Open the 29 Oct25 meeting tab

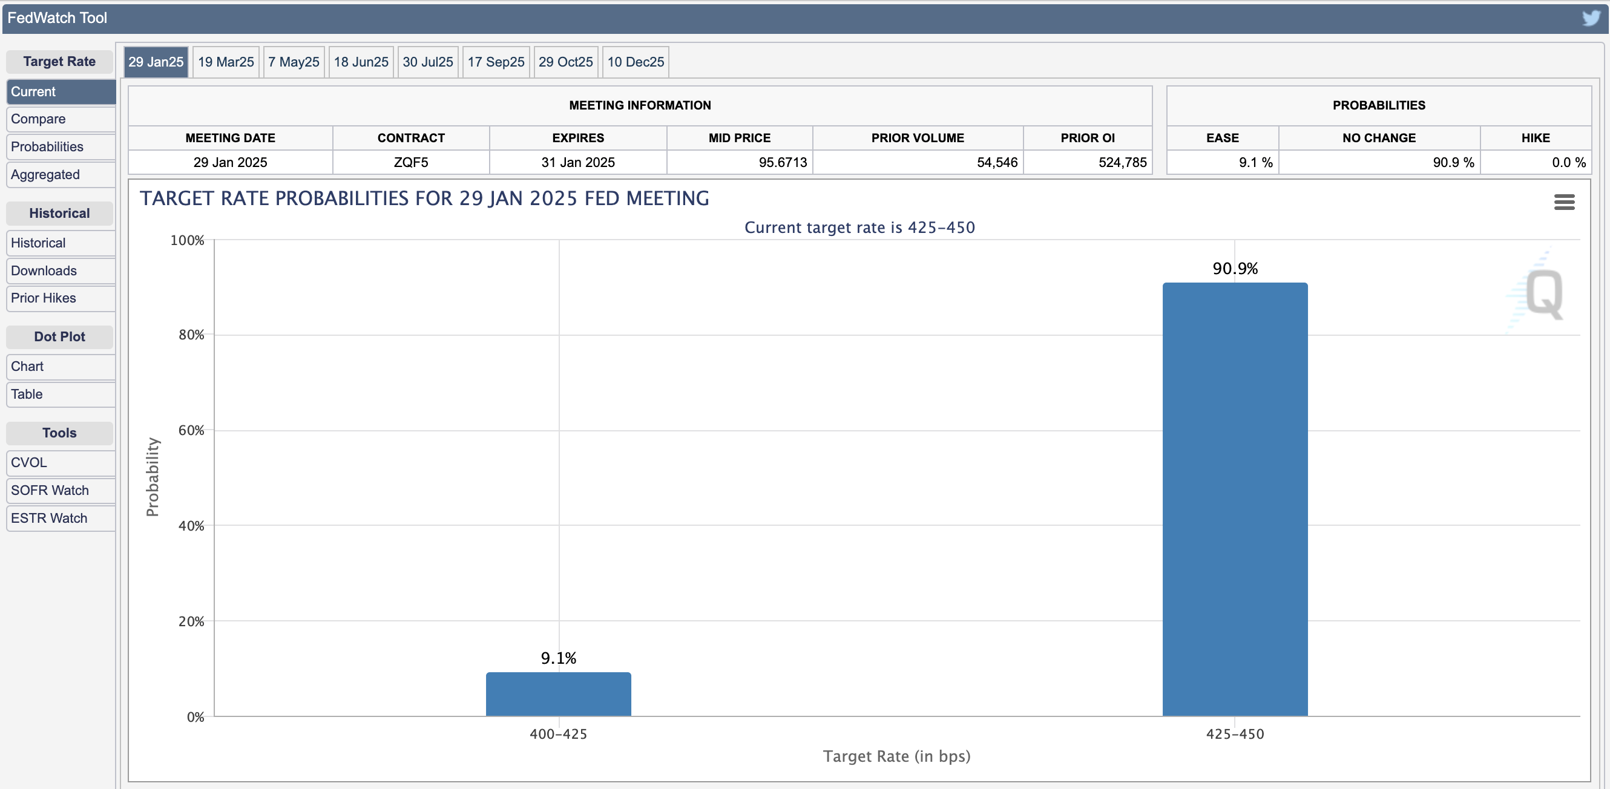pyautogui.click(x=566, y=62)
